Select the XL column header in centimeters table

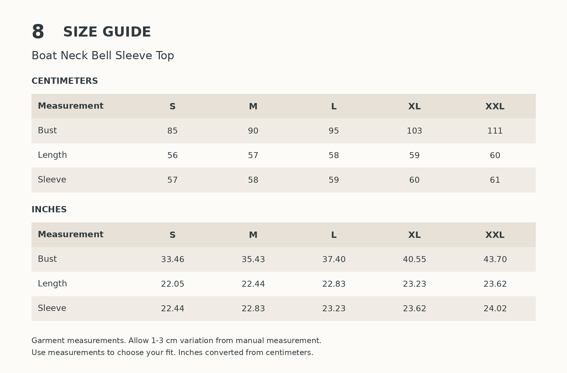point(414,106)
